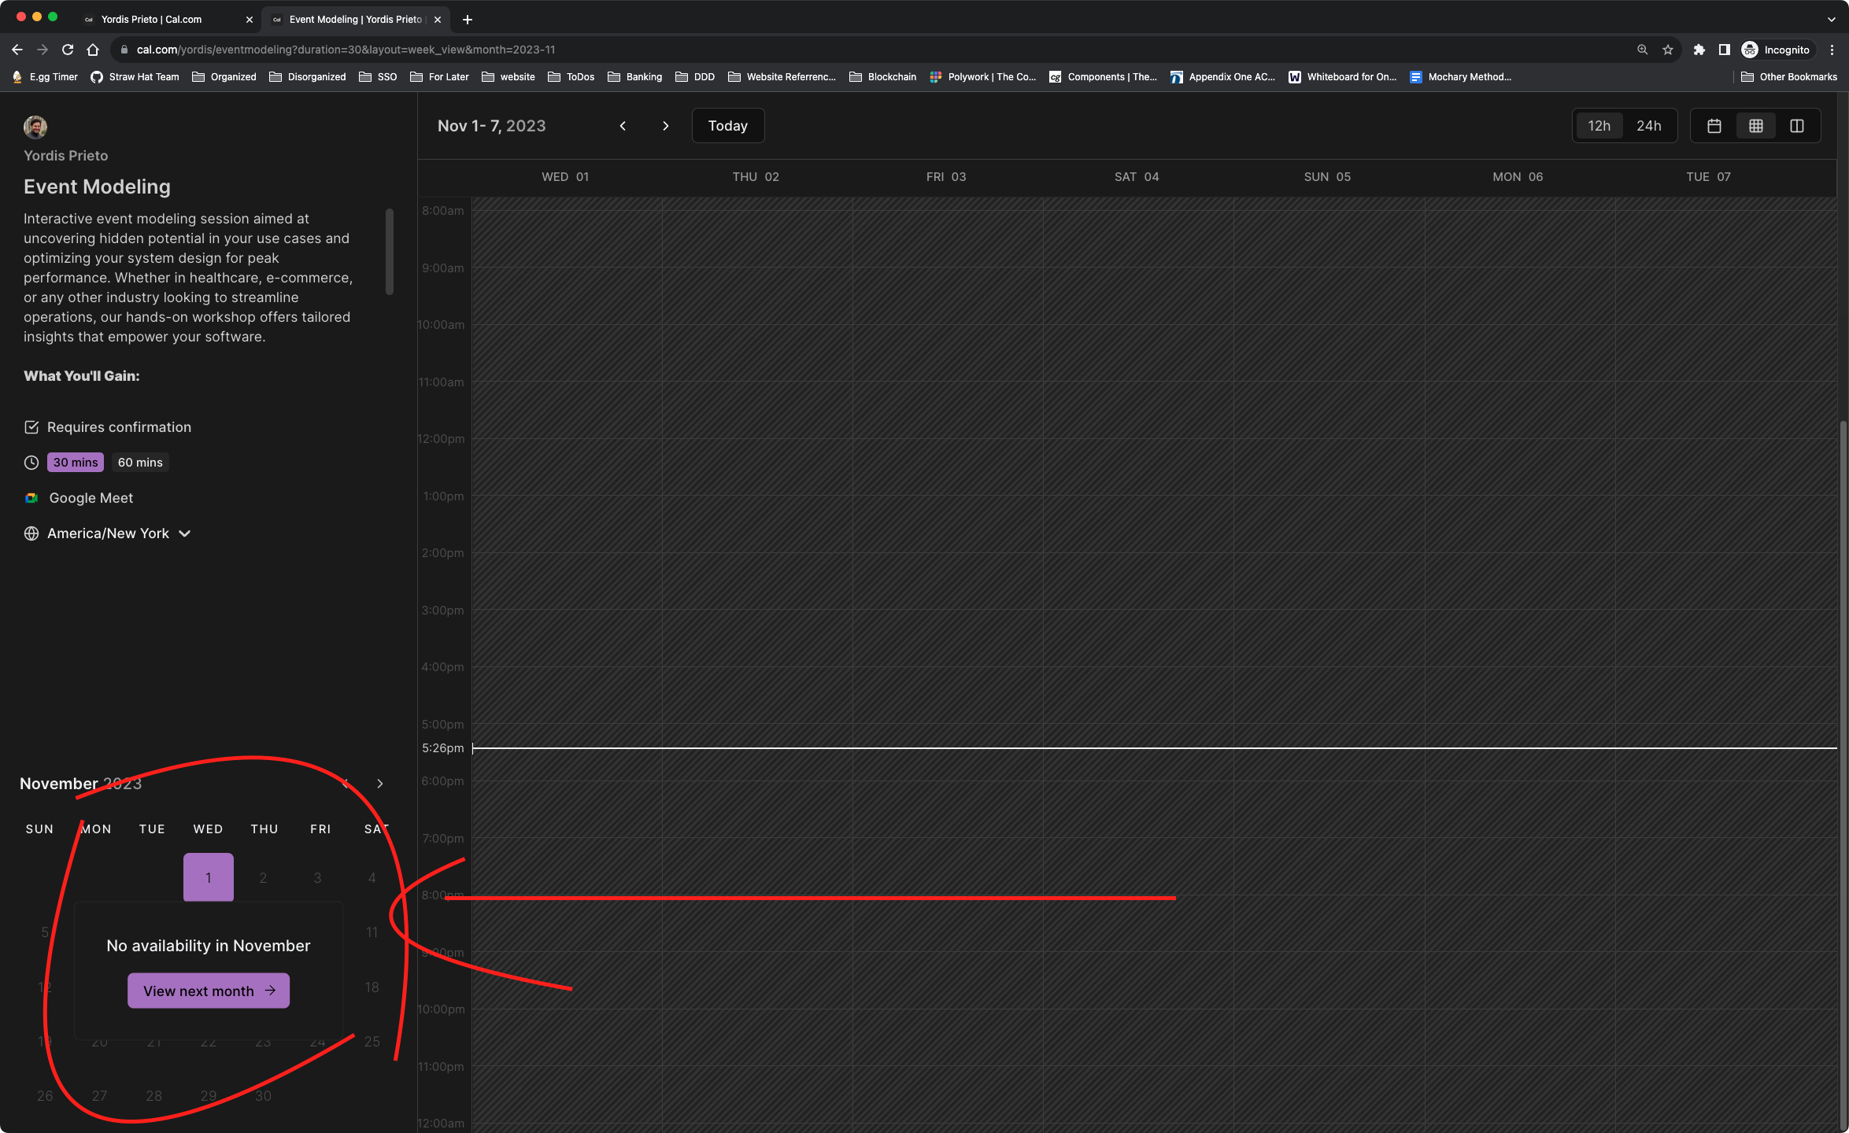Select the 60 mins duration
Image resolution: width=1849 pixels, height=1133 pixels.
140,463
